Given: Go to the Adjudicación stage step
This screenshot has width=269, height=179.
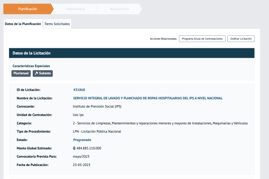Looking at the screenshot, I should [x=119, y=9].
